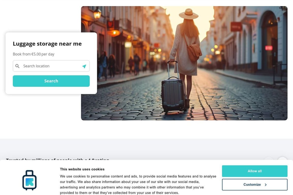Click the red hanging shop sign in photo

[x=236, y=26]
